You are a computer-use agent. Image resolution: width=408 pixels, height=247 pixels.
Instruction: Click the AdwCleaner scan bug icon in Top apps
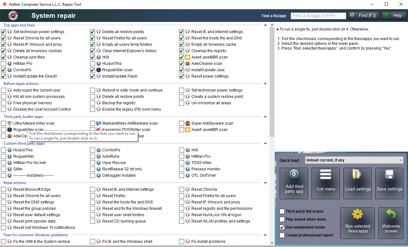[x=188, y=64]
